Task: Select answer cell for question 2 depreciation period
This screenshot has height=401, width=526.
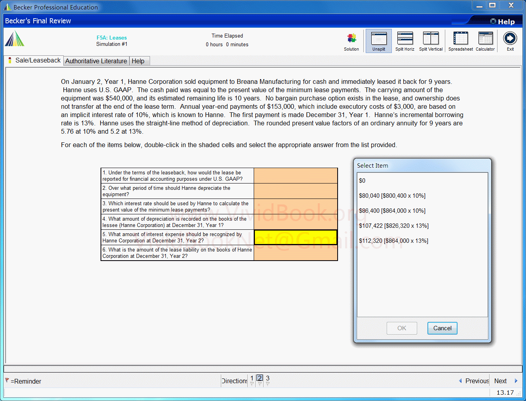Action: coord(296,191)
